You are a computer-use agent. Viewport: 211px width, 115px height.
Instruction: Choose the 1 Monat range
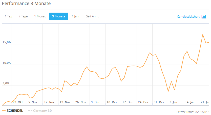40,16
